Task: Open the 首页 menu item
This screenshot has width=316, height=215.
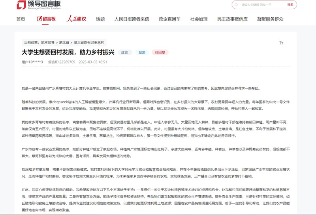Action: (x=21, y=19)
